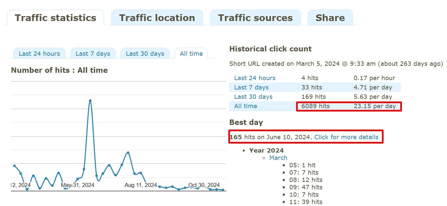Click the '6089 hits' value
Screen dimensions: 447x206
tap(315, 106)
